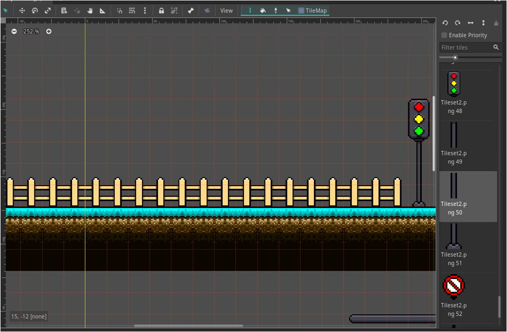The width and height of the screenshot is (507, 332).
Task: Adjust the tile icon size slider
Action: 455,58
